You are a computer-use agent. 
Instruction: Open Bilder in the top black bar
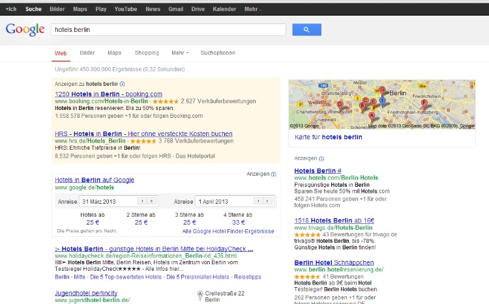point(57,9)
